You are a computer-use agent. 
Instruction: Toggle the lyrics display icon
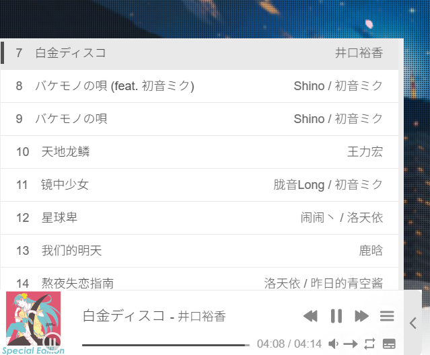[x=389, y=344]
